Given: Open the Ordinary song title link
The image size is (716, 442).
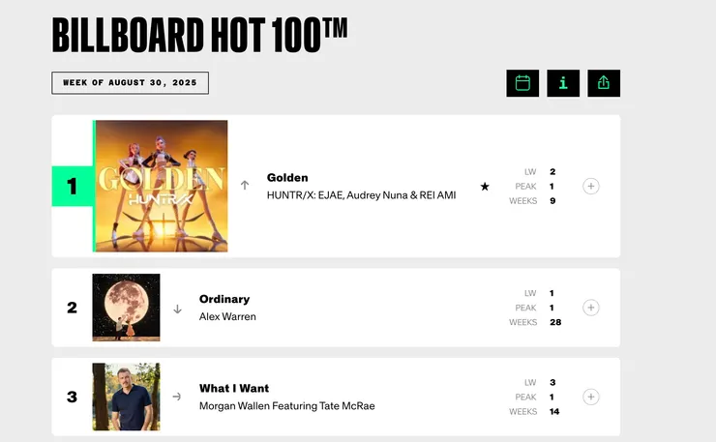Looking at the screenshot, I should click(x=224, y=299).
